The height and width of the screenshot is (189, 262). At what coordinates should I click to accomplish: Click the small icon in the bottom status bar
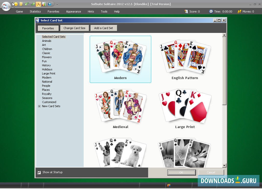[x=169, y=185]
